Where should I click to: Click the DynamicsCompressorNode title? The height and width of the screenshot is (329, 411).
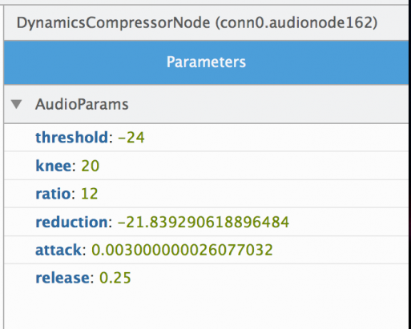click(x=113, y=22)
